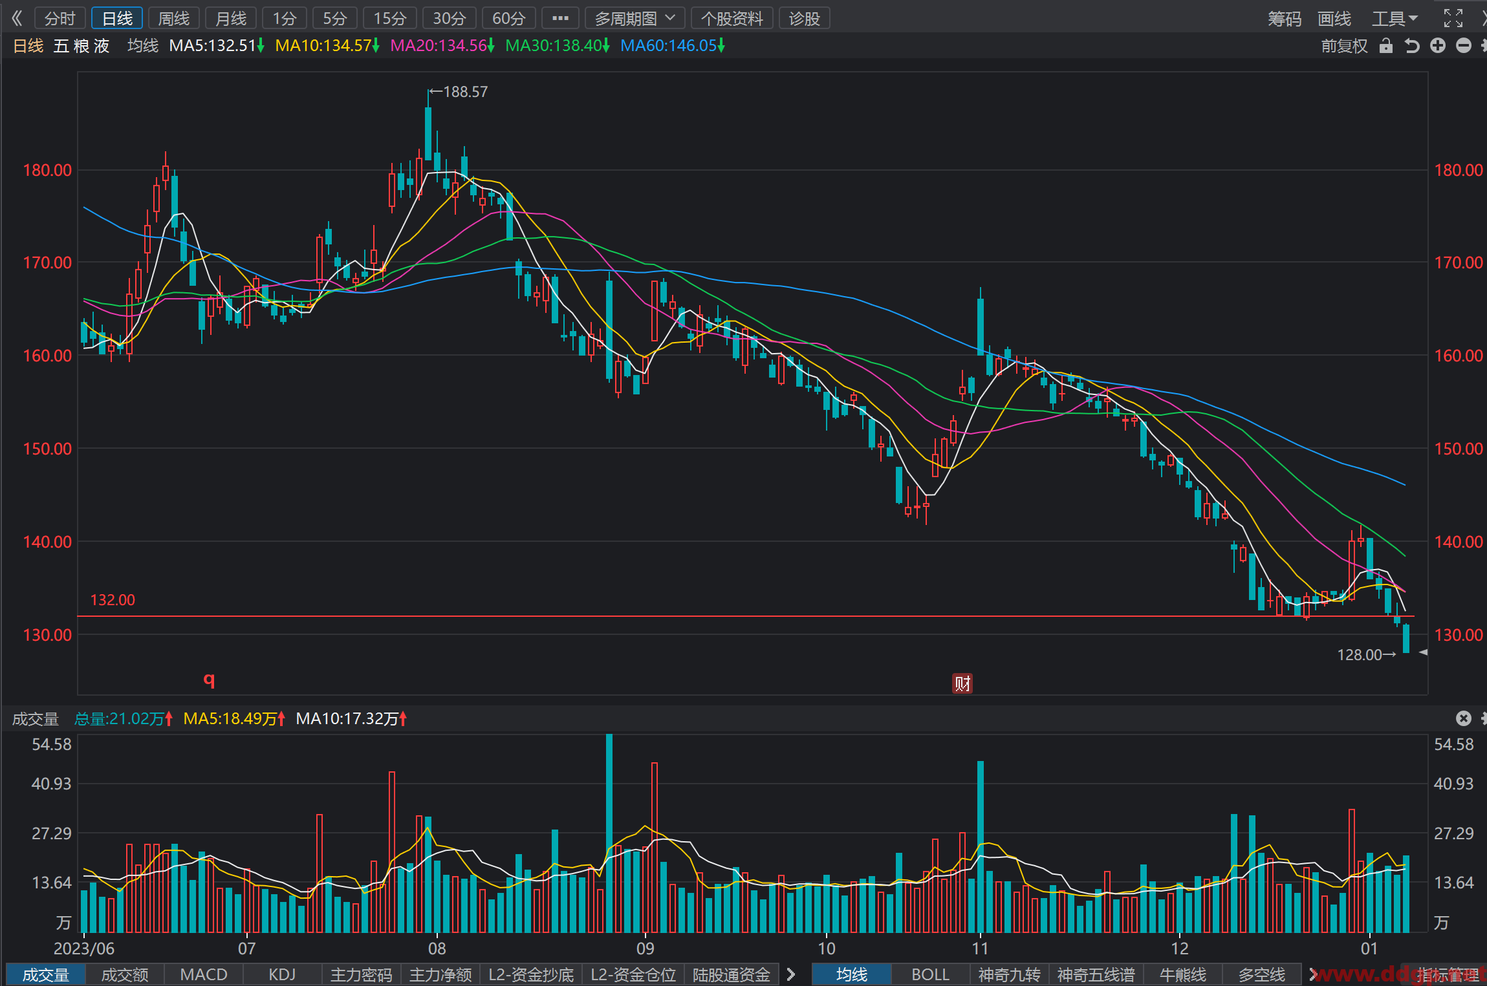
Task: Click the 诊股 diagnosis button
Action: tap(804, 18)
